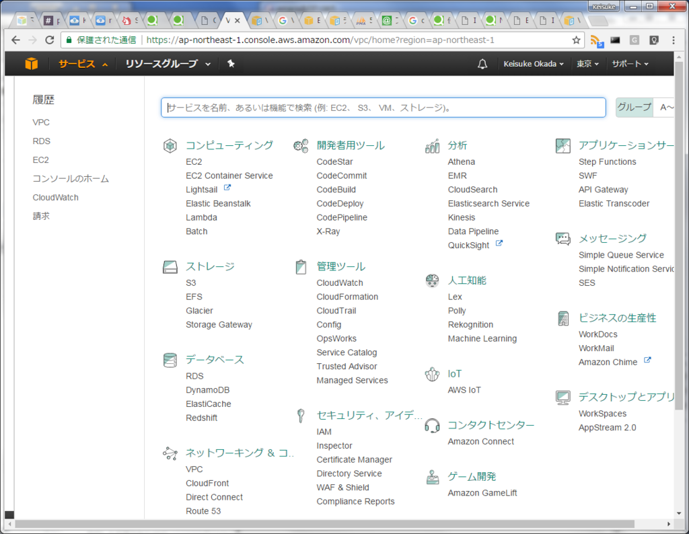The image size is (689, 534).
Task: Click the Application Services category icon
Action: point(563,146)
